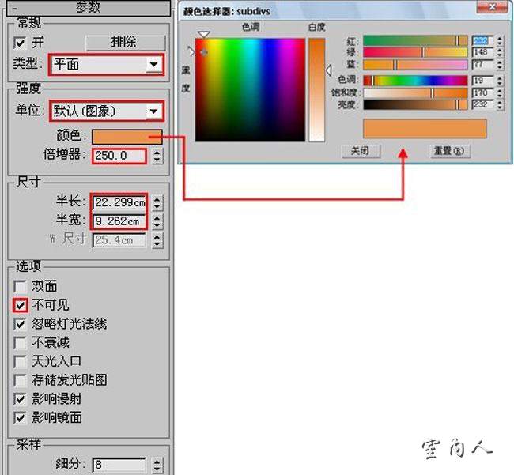The height and width of the screenshot is (475, 514).
Task: Click the 蓝 value spinner arrows
Action: 500,65
